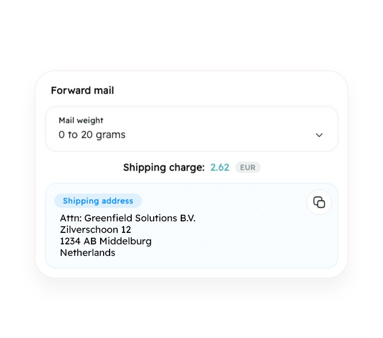Click the word 'address' in the blue tag

[117, 201]
